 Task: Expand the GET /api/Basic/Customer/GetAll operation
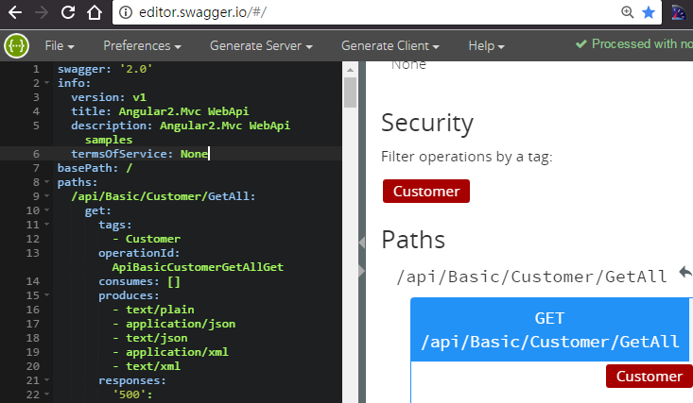[x=550, y=329]
